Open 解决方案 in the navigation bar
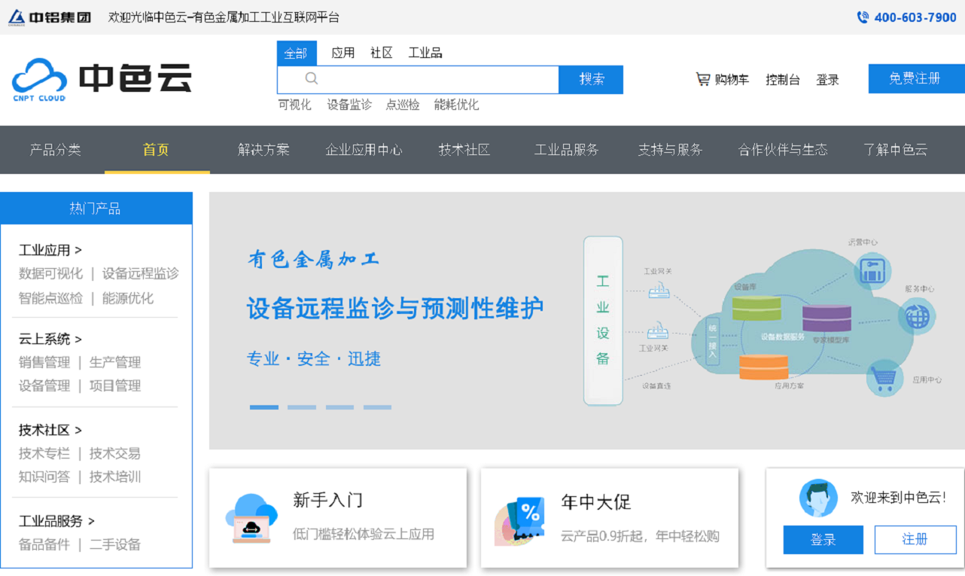The width and height of the screenshot is (965, 576). tap(263, 150)
